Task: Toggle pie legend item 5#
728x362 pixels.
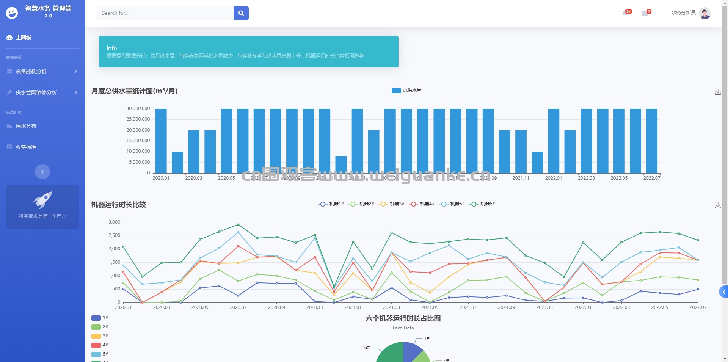Action: tap(100, 354)
